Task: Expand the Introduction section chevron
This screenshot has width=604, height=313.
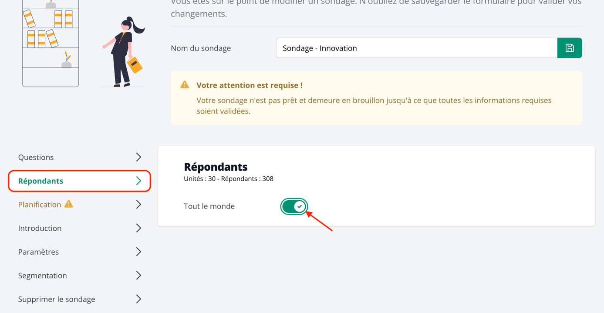Action: tap(138, 228)
